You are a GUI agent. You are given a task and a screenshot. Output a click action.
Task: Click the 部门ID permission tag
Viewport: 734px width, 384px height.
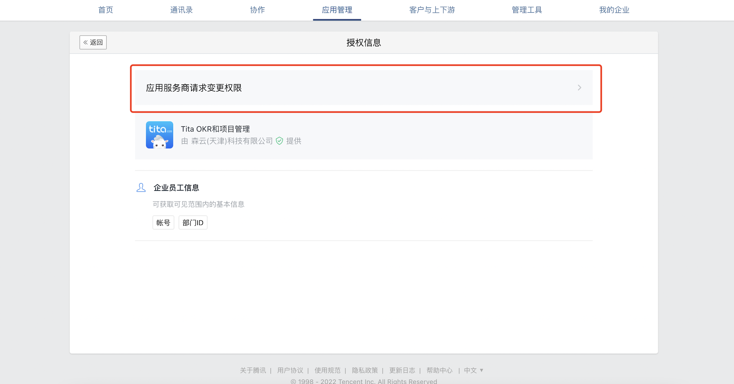pyautogui.click(x=193, y=222)
